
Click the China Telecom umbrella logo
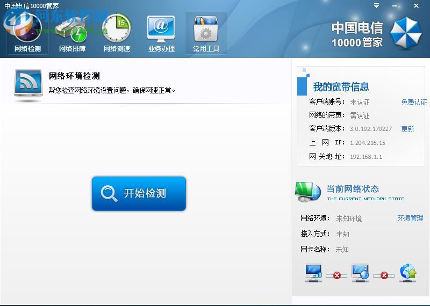point(406,33)
